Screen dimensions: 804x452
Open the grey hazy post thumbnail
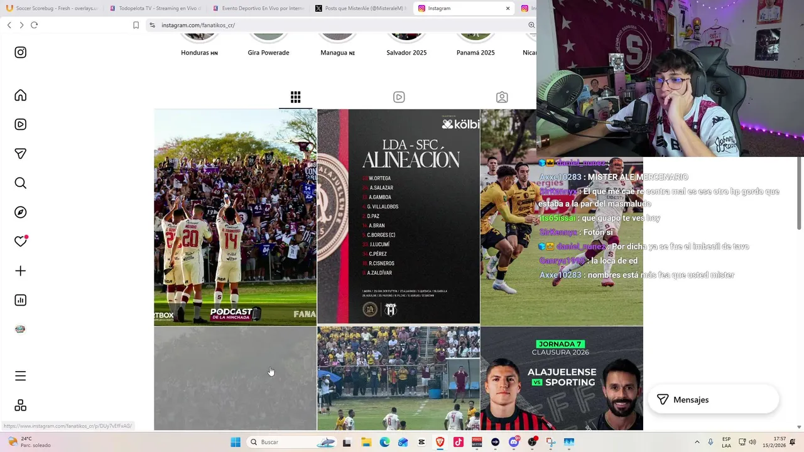[236, 378]
